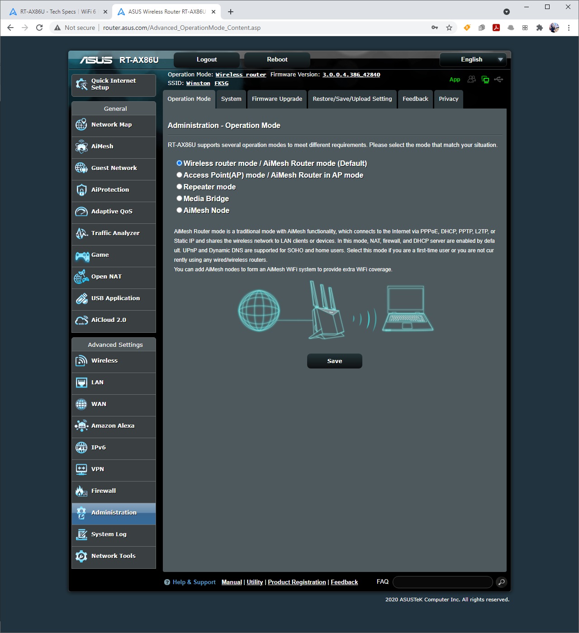579x633 pixels.
Task: Click the FAQ search input field
Action: (x=442, y=582)
